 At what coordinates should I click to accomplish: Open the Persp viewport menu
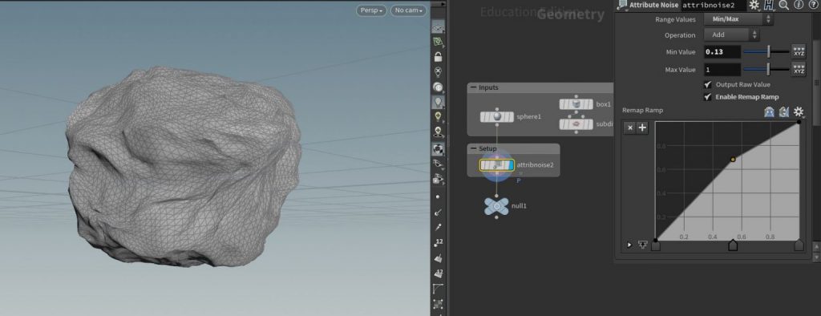pos(371,10)
